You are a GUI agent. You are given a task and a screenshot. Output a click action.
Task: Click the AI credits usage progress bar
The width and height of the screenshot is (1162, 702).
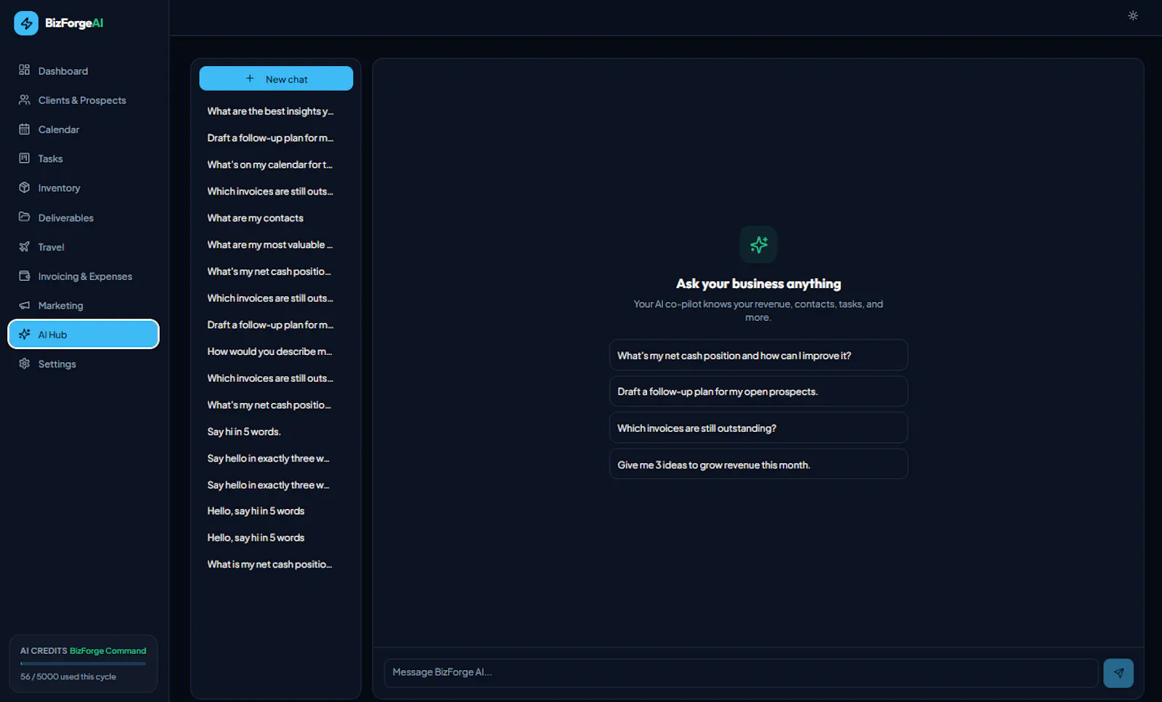click(83, 664)
